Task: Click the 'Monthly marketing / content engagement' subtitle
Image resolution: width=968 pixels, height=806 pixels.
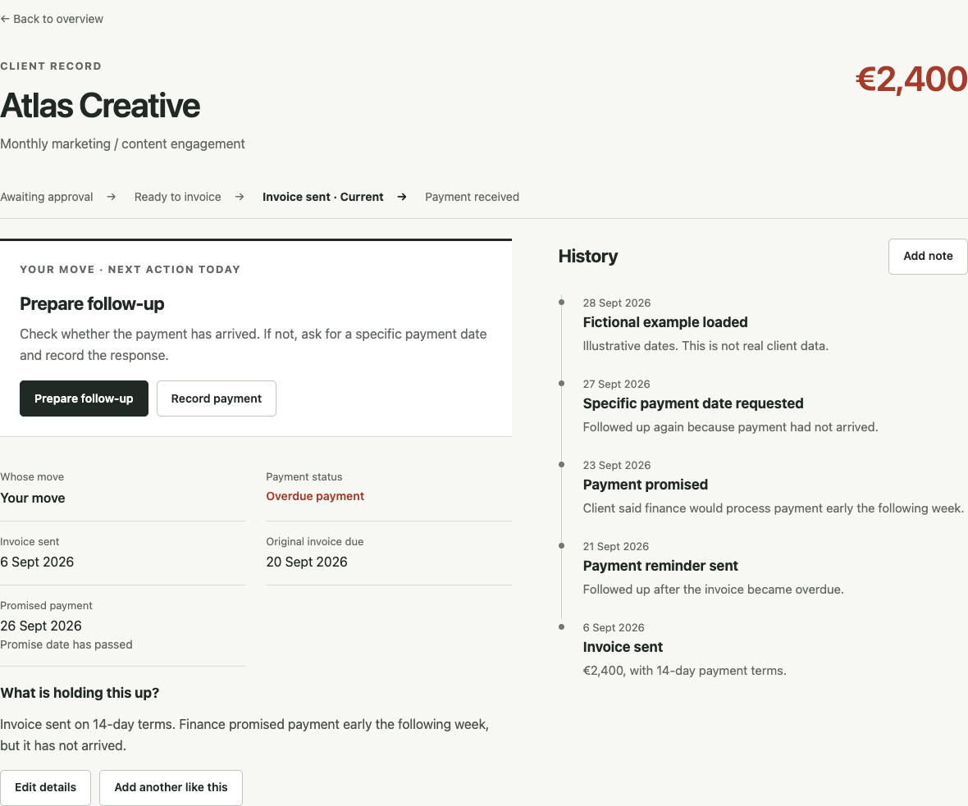Action: pos(122,143)
